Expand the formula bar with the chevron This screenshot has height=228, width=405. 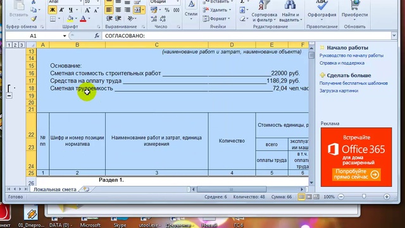(394, 35)
